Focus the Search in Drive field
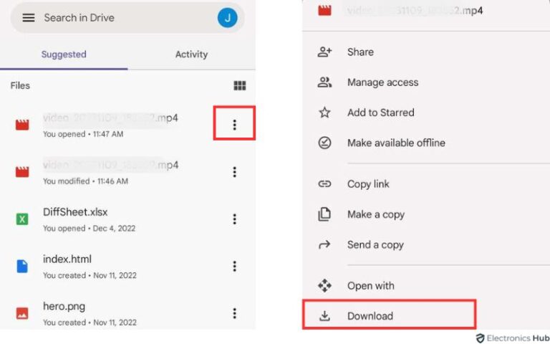 point(127,17)
